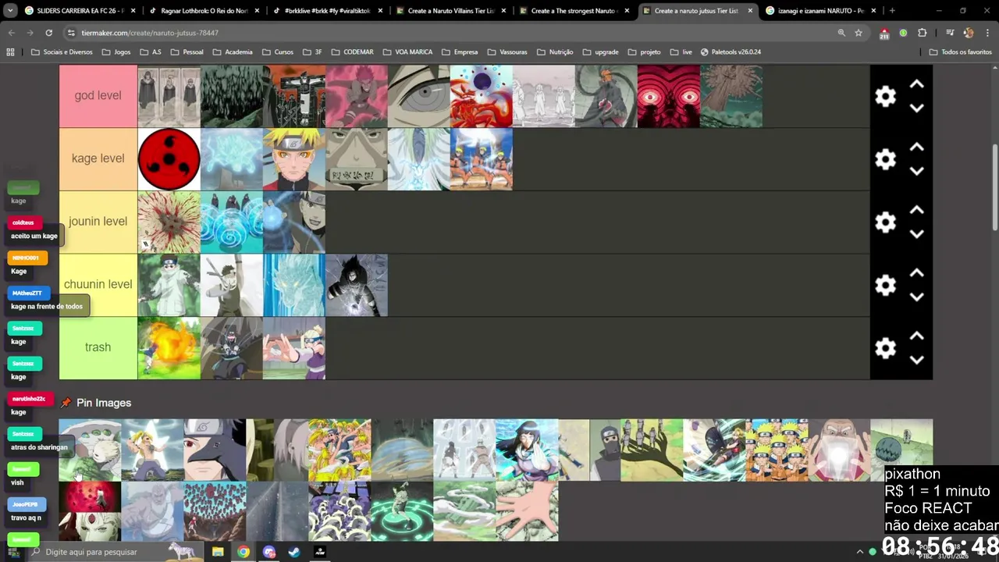Viewport: 999px width, 562px height.
Task: Click the pink god level label cell
Action: (x=98, y=96)
